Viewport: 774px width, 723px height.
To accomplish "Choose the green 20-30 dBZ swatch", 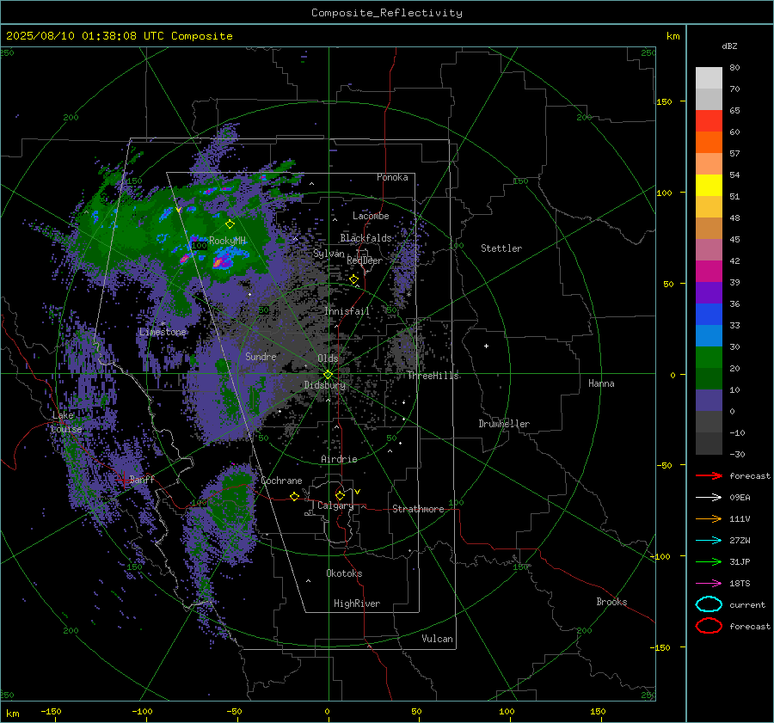I will pyautogui.click(x=709, y=358).
